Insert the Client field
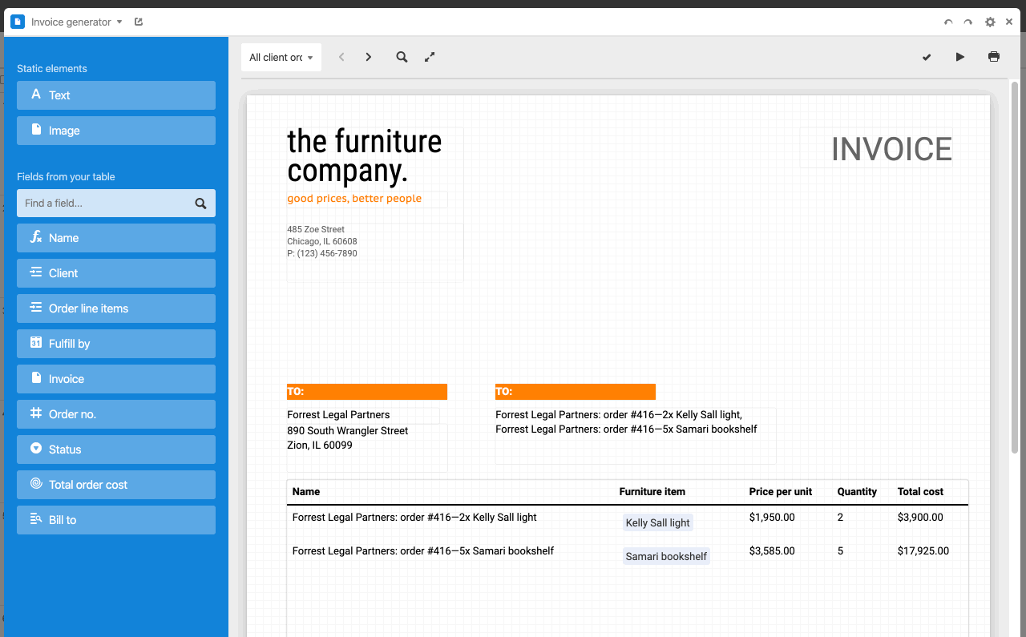The width and height of the screenshot is (1026, 637). coord(116,273)
